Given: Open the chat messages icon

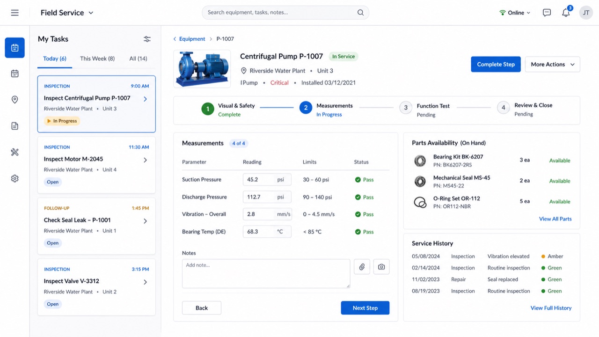Looking at the screenshot, I should point(547,13).
